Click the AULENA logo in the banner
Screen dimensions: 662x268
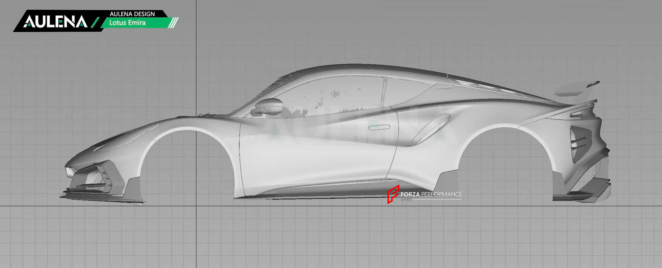[55, 22]
